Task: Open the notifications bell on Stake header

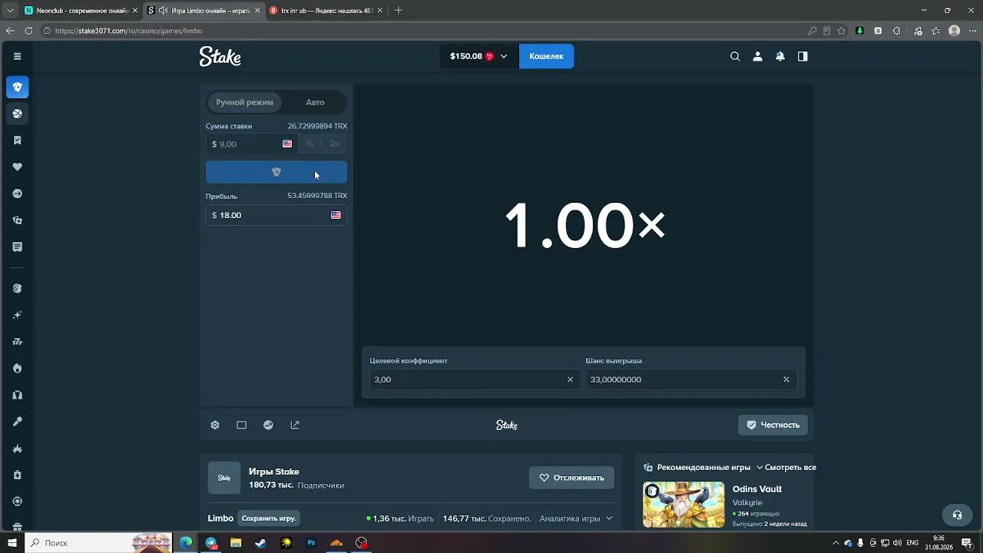Action: 780,56
